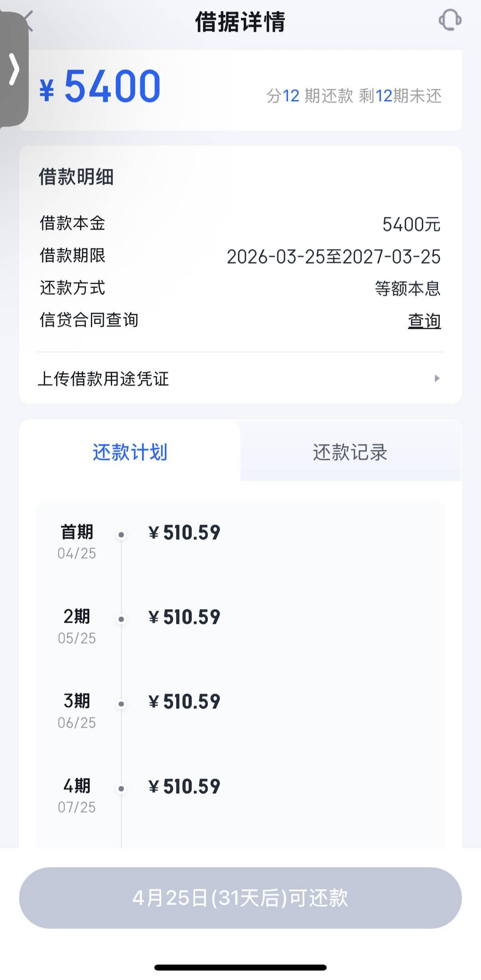Viewport: 481px width, 980px height.
Task: Select the 3期 06/25 timeline dot
Action: (121, 704)
